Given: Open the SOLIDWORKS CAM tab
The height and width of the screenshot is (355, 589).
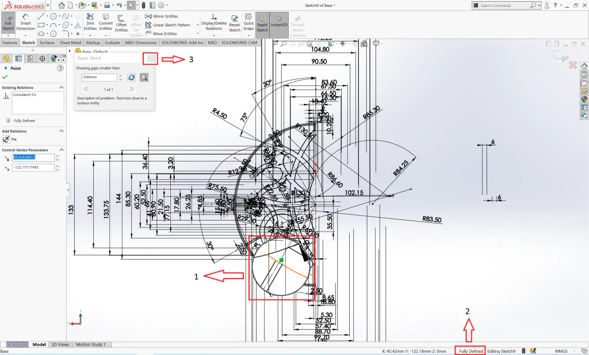Looking at the screenshot, I should point(239,43).
